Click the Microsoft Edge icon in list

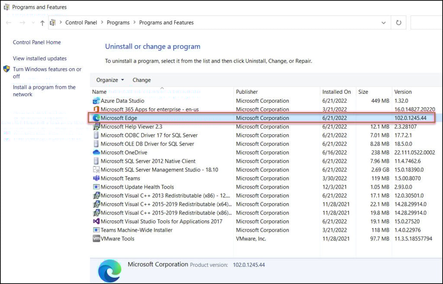[96, 118]
